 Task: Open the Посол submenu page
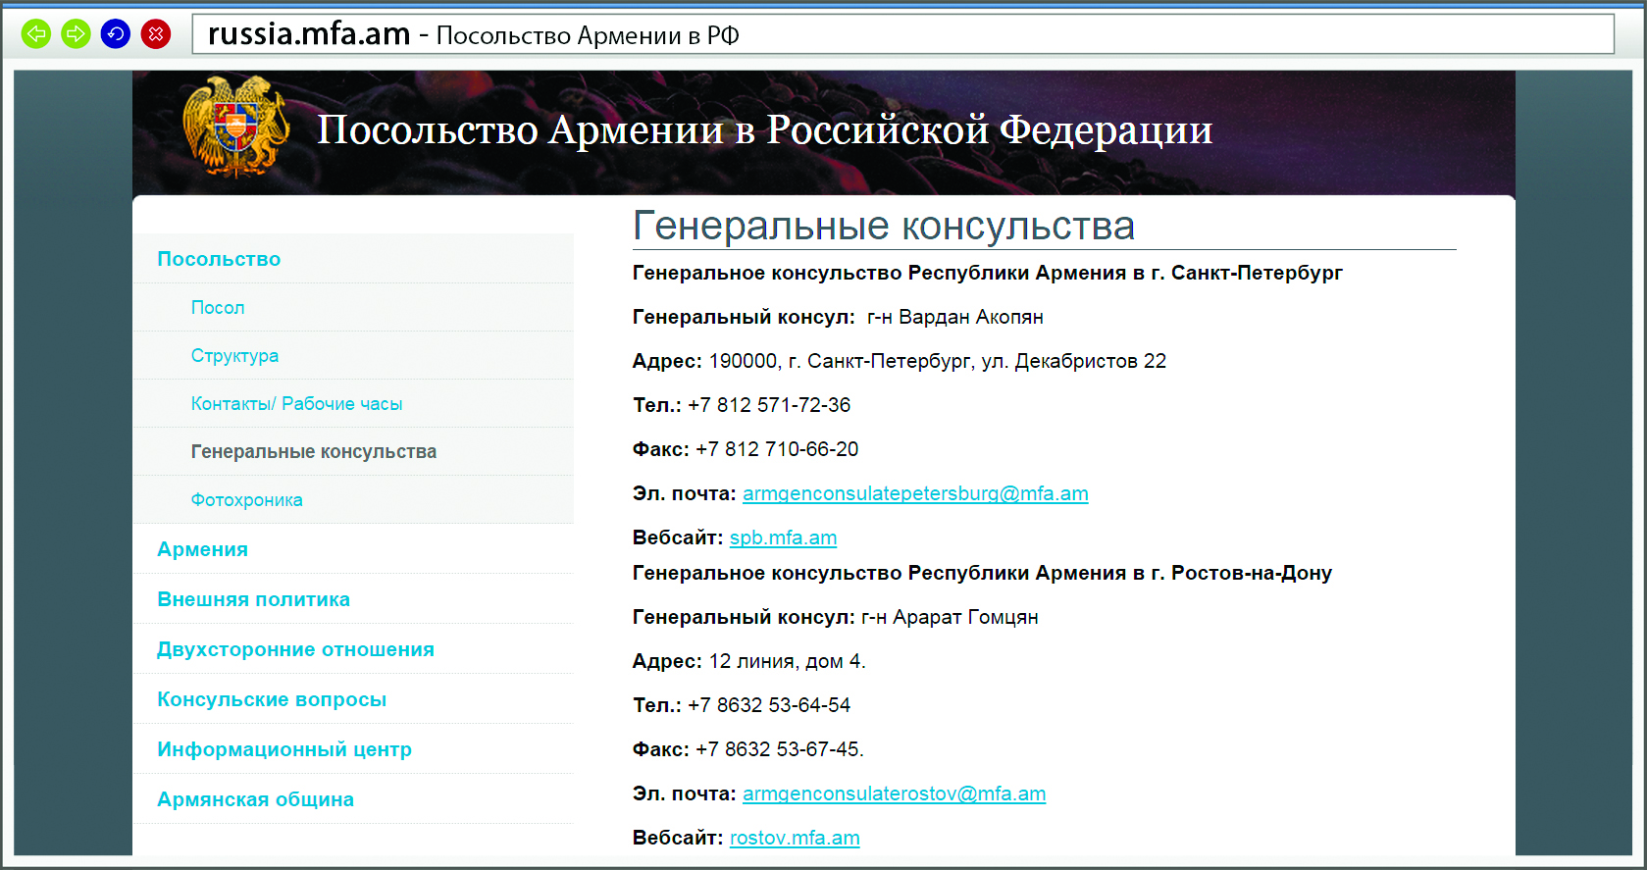218,308
